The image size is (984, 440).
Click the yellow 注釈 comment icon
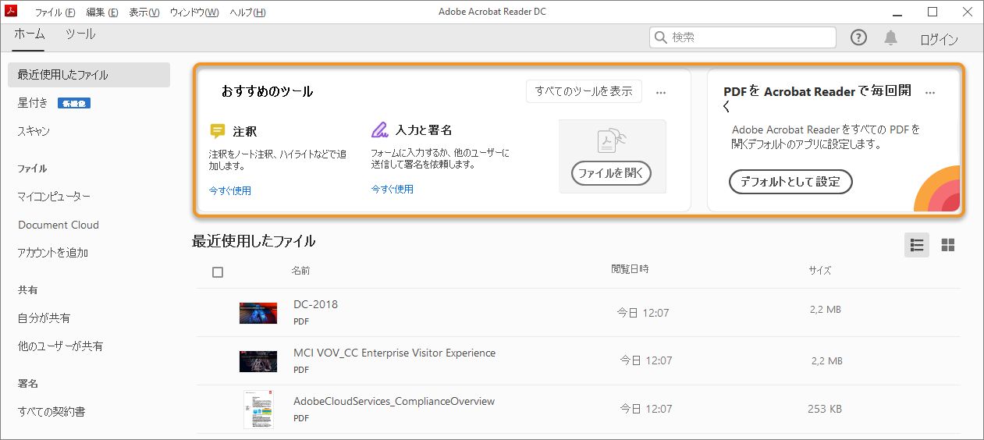pyautogui.click(x=218, y=130)
